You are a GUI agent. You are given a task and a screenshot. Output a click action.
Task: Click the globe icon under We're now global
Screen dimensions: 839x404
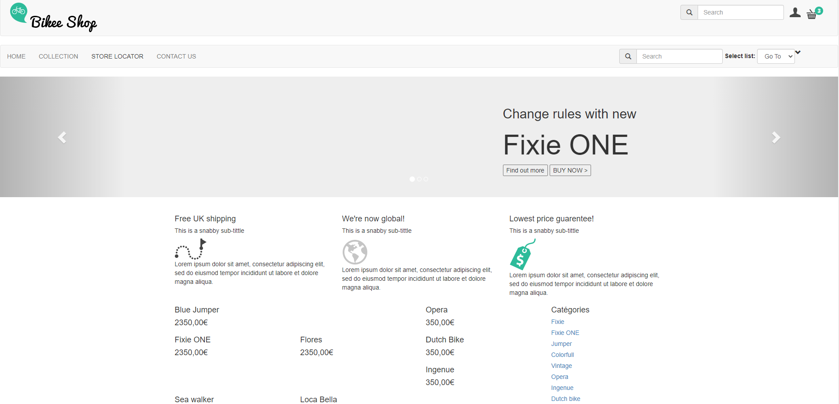(x=355, y=252)
